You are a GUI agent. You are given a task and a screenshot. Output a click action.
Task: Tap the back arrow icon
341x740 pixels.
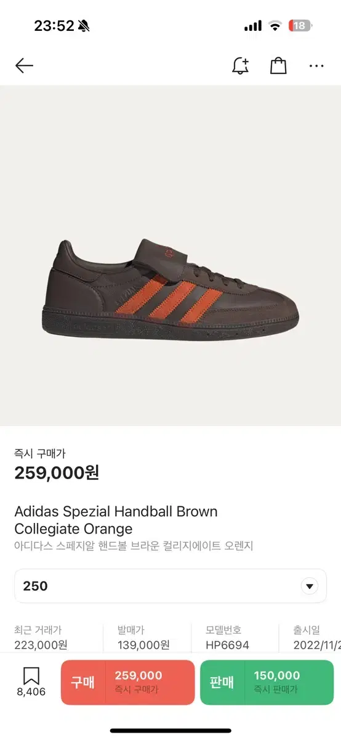[x=24, y=65]
